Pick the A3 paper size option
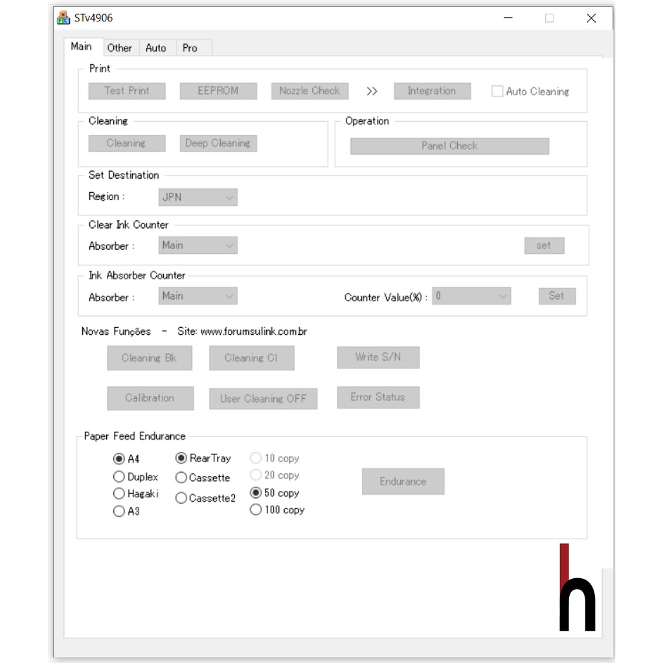Viewport: 663px width, 663px height. click(119, 511)
